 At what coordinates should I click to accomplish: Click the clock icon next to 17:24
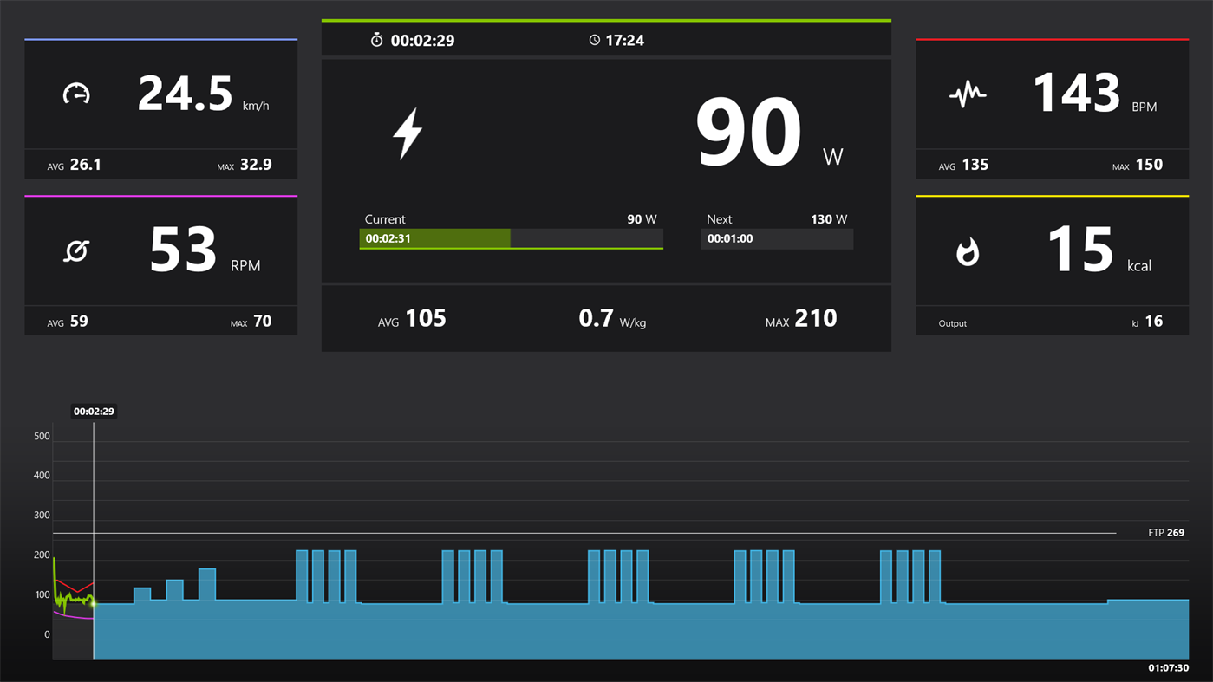click(x=593, y=39)
